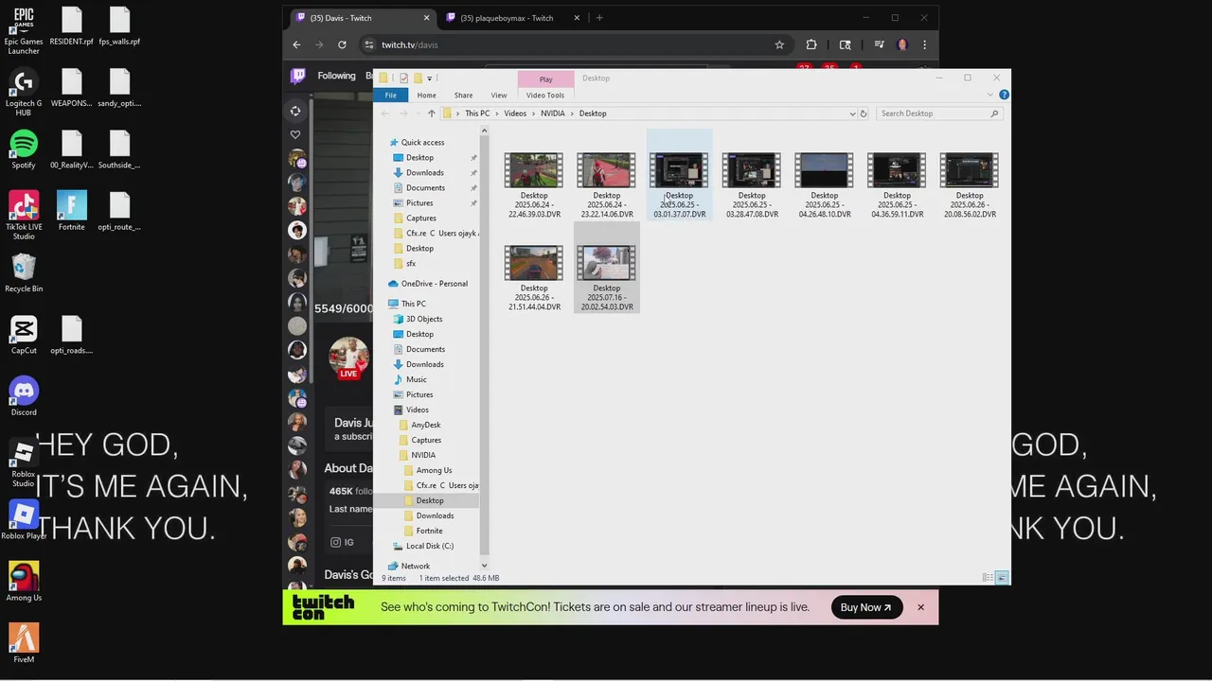
Task: Launch CapCut from the desktop
Action: [x=24, y=335]
